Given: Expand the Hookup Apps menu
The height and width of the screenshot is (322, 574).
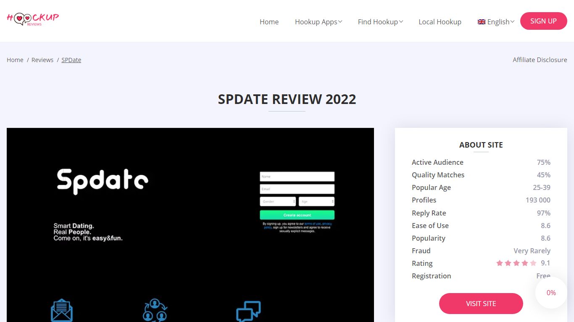Looking at the screenshot, I should tap(319, 22).
